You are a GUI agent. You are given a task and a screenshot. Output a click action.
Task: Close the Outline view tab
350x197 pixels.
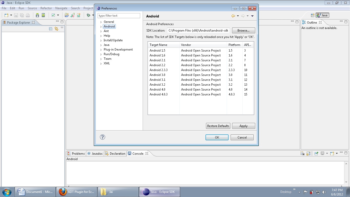[x=320, y=22]
